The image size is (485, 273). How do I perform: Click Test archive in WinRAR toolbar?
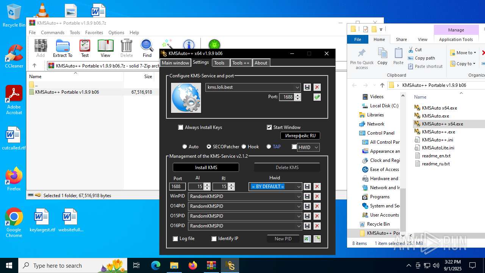tap(85, 49)
